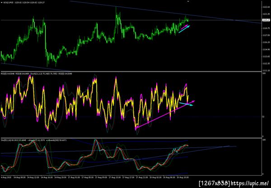
Task: Click the highlighted current price tag 1120.27
Action: [x=266, y=20]
